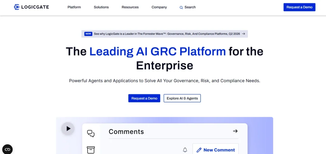
Task: Click the pencil icon in New Comment
Action: pyautogui.click(x=199, y=150)
